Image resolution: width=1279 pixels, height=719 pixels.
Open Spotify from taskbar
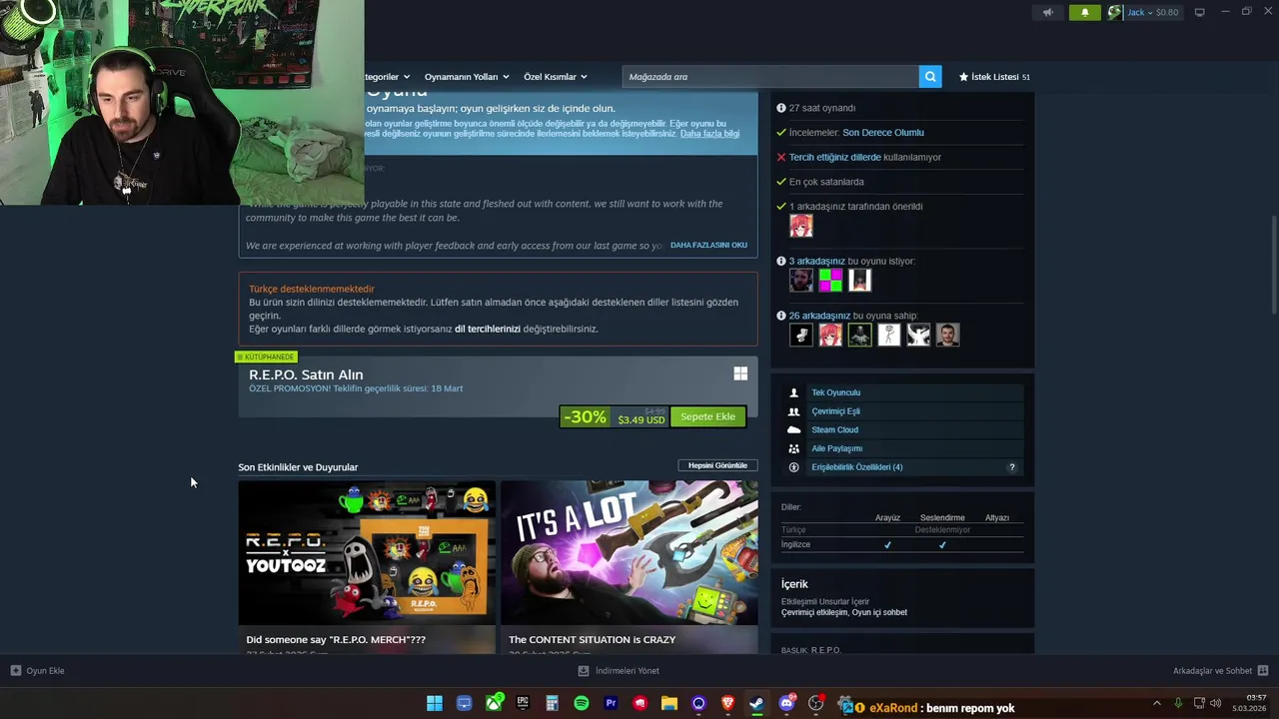582,704
